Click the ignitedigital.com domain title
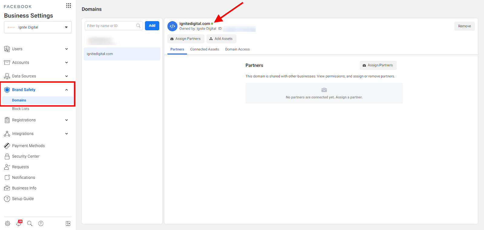This screenshot has width=484, height=230. click(x=195, y=24)
